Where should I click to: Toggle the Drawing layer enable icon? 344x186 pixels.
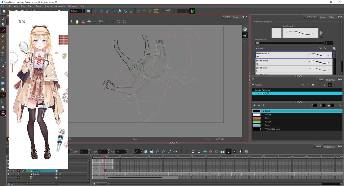pos(8,174)
